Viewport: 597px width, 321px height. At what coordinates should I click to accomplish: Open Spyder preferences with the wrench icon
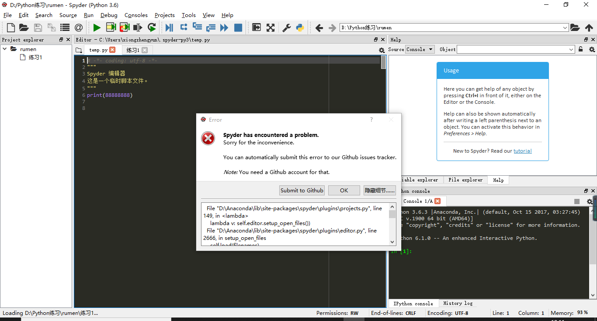click(286, 27)
